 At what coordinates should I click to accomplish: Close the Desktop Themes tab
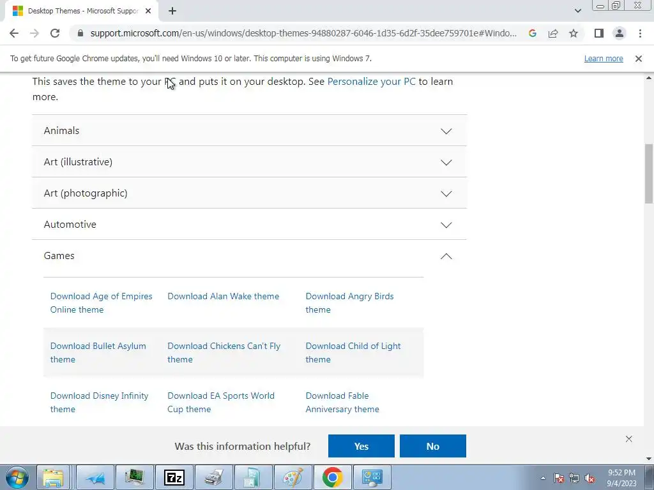pos(148,11)
